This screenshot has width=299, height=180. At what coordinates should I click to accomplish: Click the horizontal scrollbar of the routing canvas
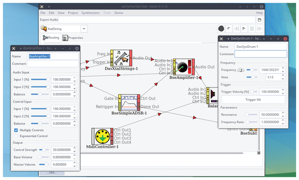coord(161,153)
